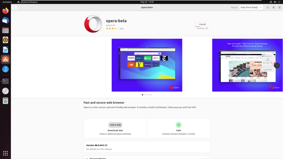Open the Terminal from the dock
283x159 pixels.
[5, 81]
